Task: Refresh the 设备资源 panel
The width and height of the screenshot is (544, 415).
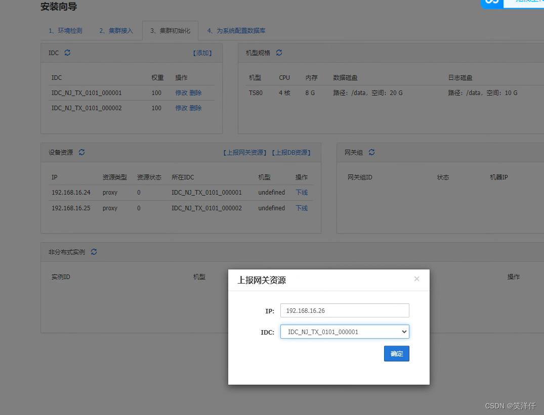Action: pos(82,152)
